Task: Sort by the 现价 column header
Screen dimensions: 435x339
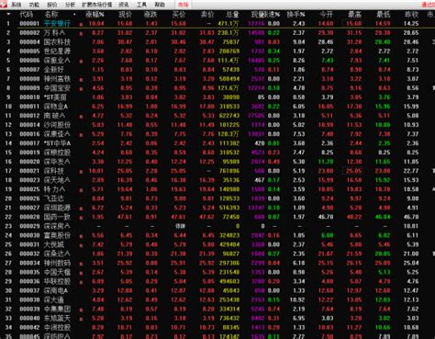Action: (x=125, y=14)
